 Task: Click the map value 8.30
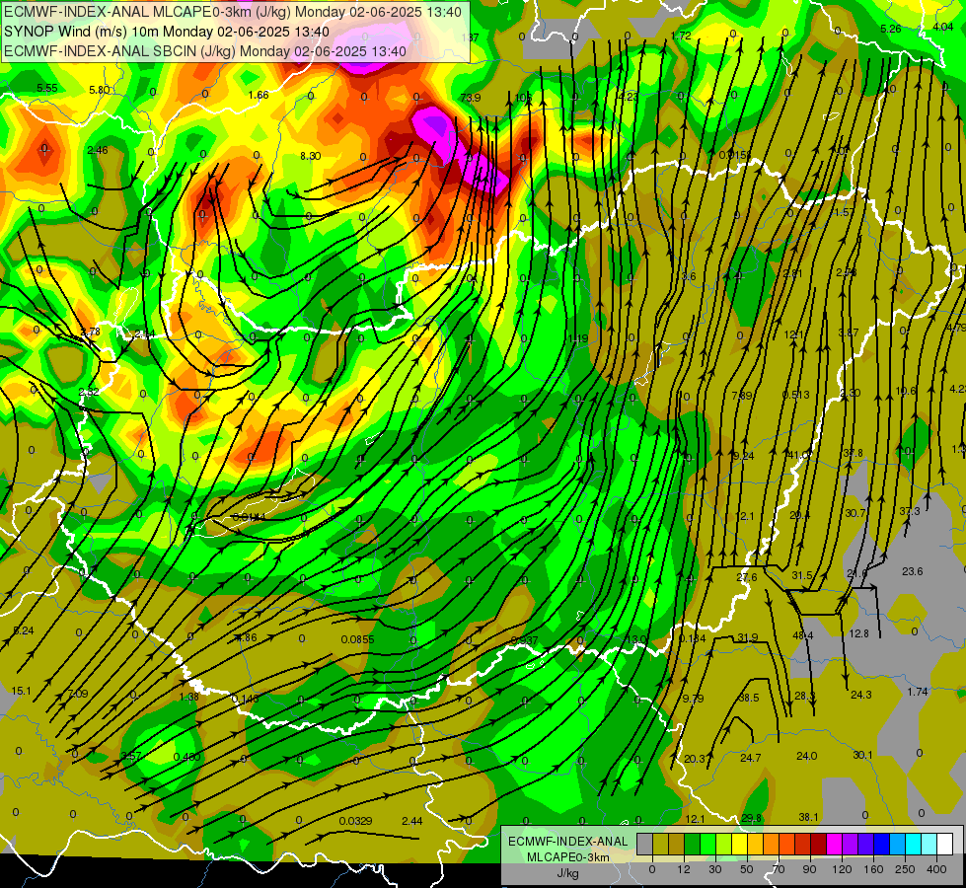[x=311, y=156]
